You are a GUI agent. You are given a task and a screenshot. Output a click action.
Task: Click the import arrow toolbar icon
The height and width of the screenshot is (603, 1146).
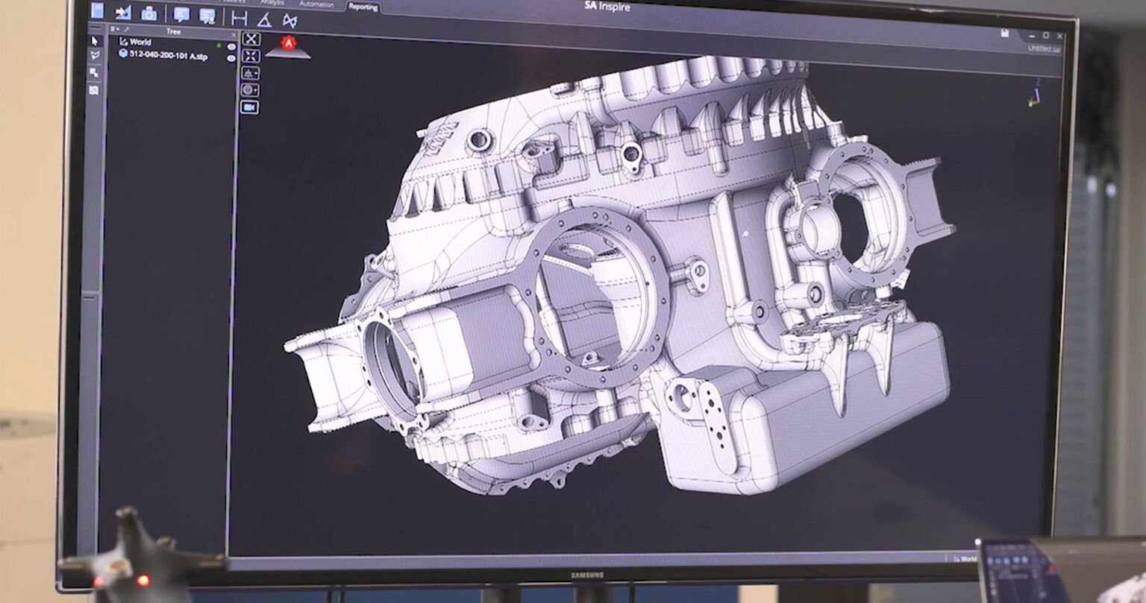point(123,14)
